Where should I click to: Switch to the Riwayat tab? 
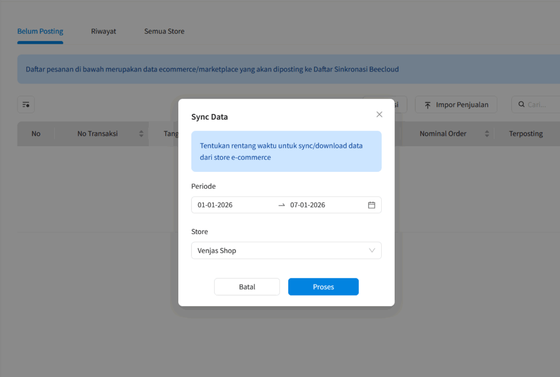[x=103, y=31]
